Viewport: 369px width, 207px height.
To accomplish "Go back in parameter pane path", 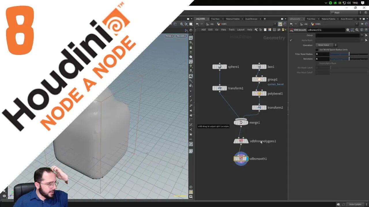I will 291,24.
